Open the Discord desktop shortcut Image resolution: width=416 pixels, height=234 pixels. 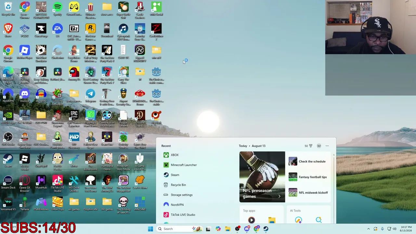(x=25, y=96)
